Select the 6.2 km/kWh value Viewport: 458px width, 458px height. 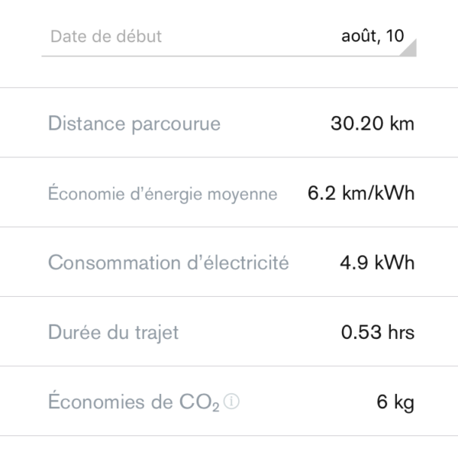(x=361, y=194)
